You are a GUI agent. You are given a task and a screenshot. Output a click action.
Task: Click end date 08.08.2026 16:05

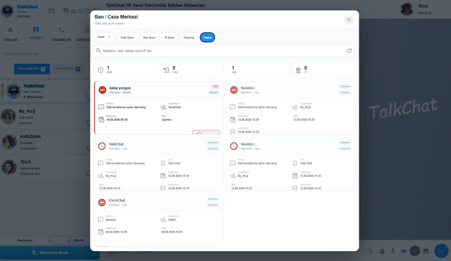(172, 232)
